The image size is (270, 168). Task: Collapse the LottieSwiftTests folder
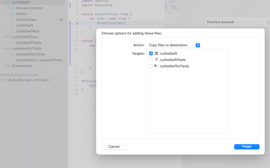click(5, 37)
